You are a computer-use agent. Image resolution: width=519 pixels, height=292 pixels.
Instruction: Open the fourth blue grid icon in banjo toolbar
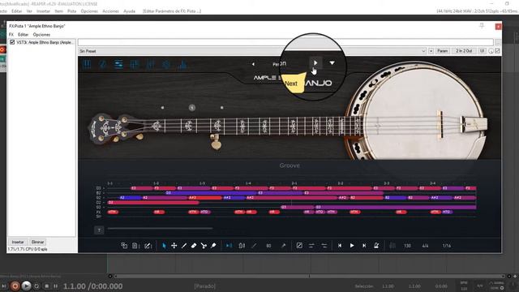pyautogui.click(x=135, y=64)
